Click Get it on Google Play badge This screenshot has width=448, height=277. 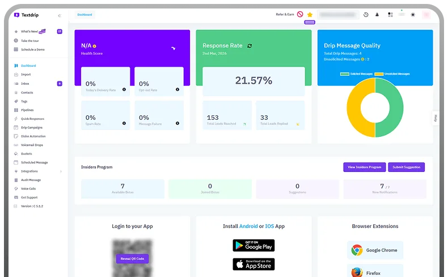coord(253,245)
